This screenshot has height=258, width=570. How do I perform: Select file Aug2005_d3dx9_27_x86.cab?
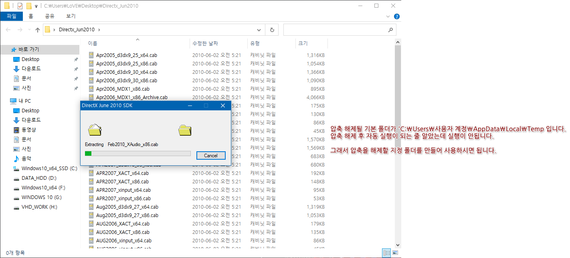coord(127,215)
